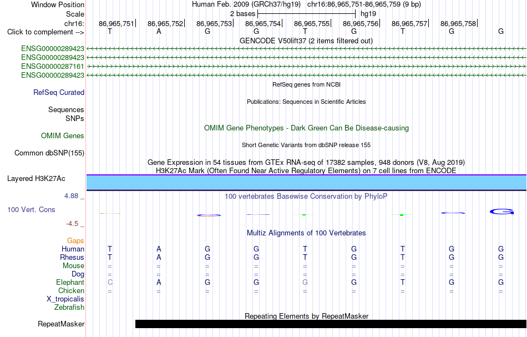Click the chr16:86,965,751-86,965,759 position text

tap(364, 4)
